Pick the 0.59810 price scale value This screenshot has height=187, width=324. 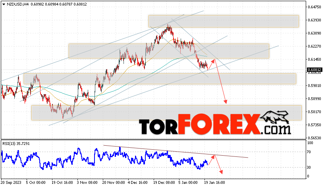click(314, 85)
